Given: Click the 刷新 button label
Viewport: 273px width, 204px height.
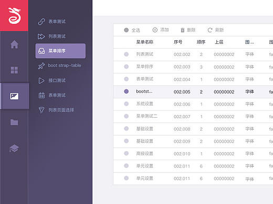Looking at the screenshot, I should point(219,30).
